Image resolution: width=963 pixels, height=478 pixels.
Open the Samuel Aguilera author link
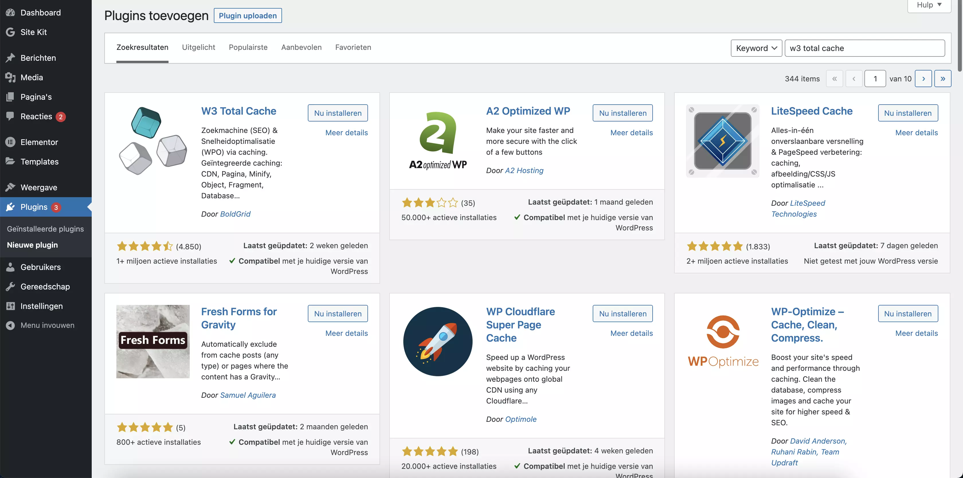pyautogui.click(x=248, y=395)
